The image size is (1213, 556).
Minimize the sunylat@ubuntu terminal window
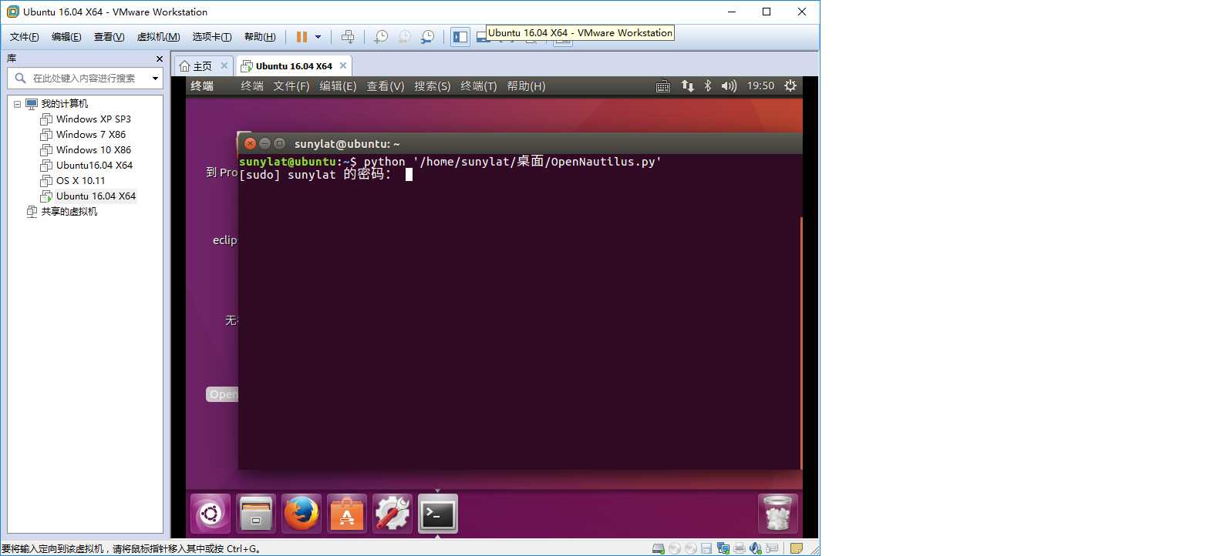(x=265, y=143)
